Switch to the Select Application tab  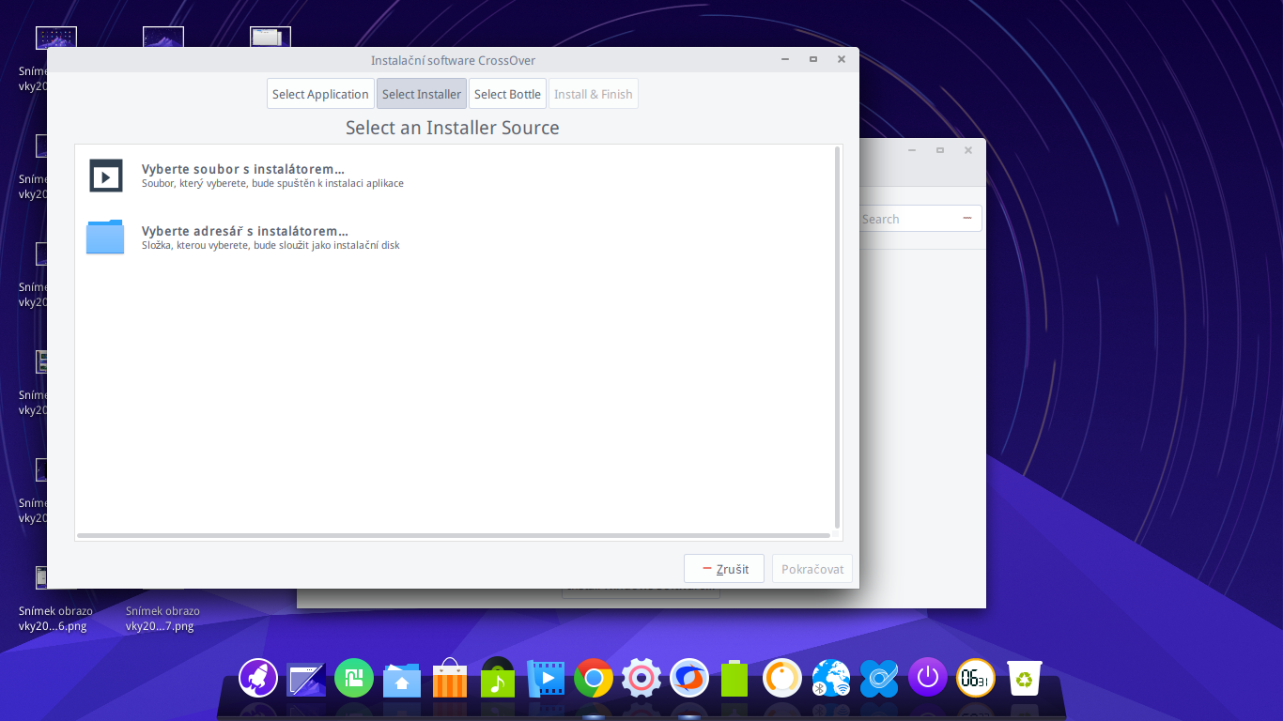[320, 94]
